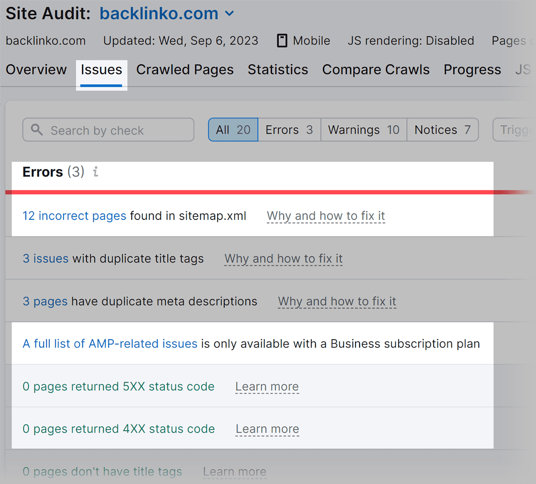The width and height of the screenshot is (536, 484).
Task: Open the AMP-related issues link
Action: [109, 343]
